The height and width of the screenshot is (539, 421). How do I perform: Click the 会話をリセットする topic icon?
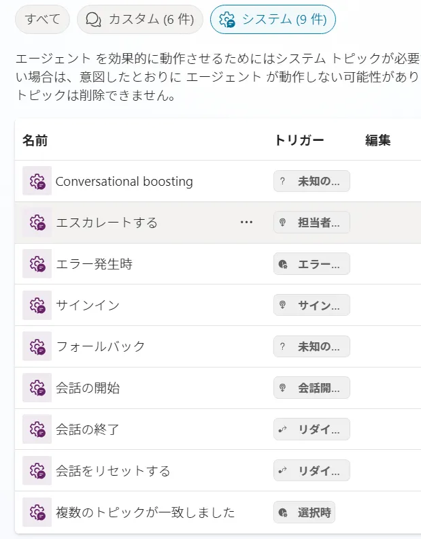[x=37, y=471]
